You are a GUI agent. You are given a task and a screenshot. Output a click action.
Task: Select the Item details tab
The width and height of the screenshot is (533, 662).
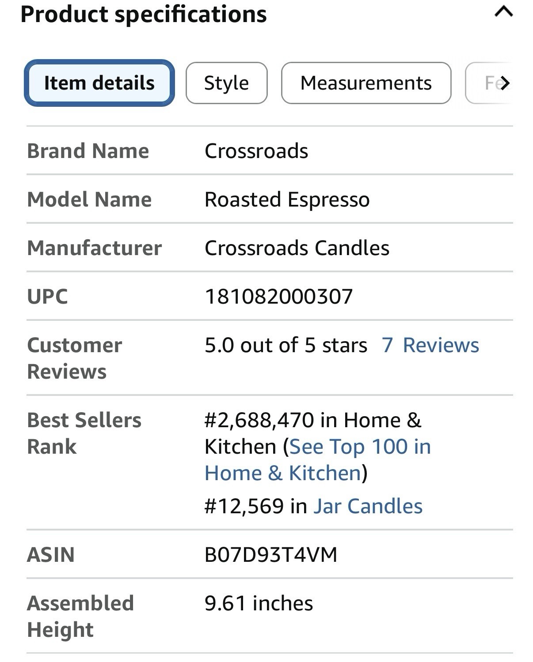tap(99, 83)
